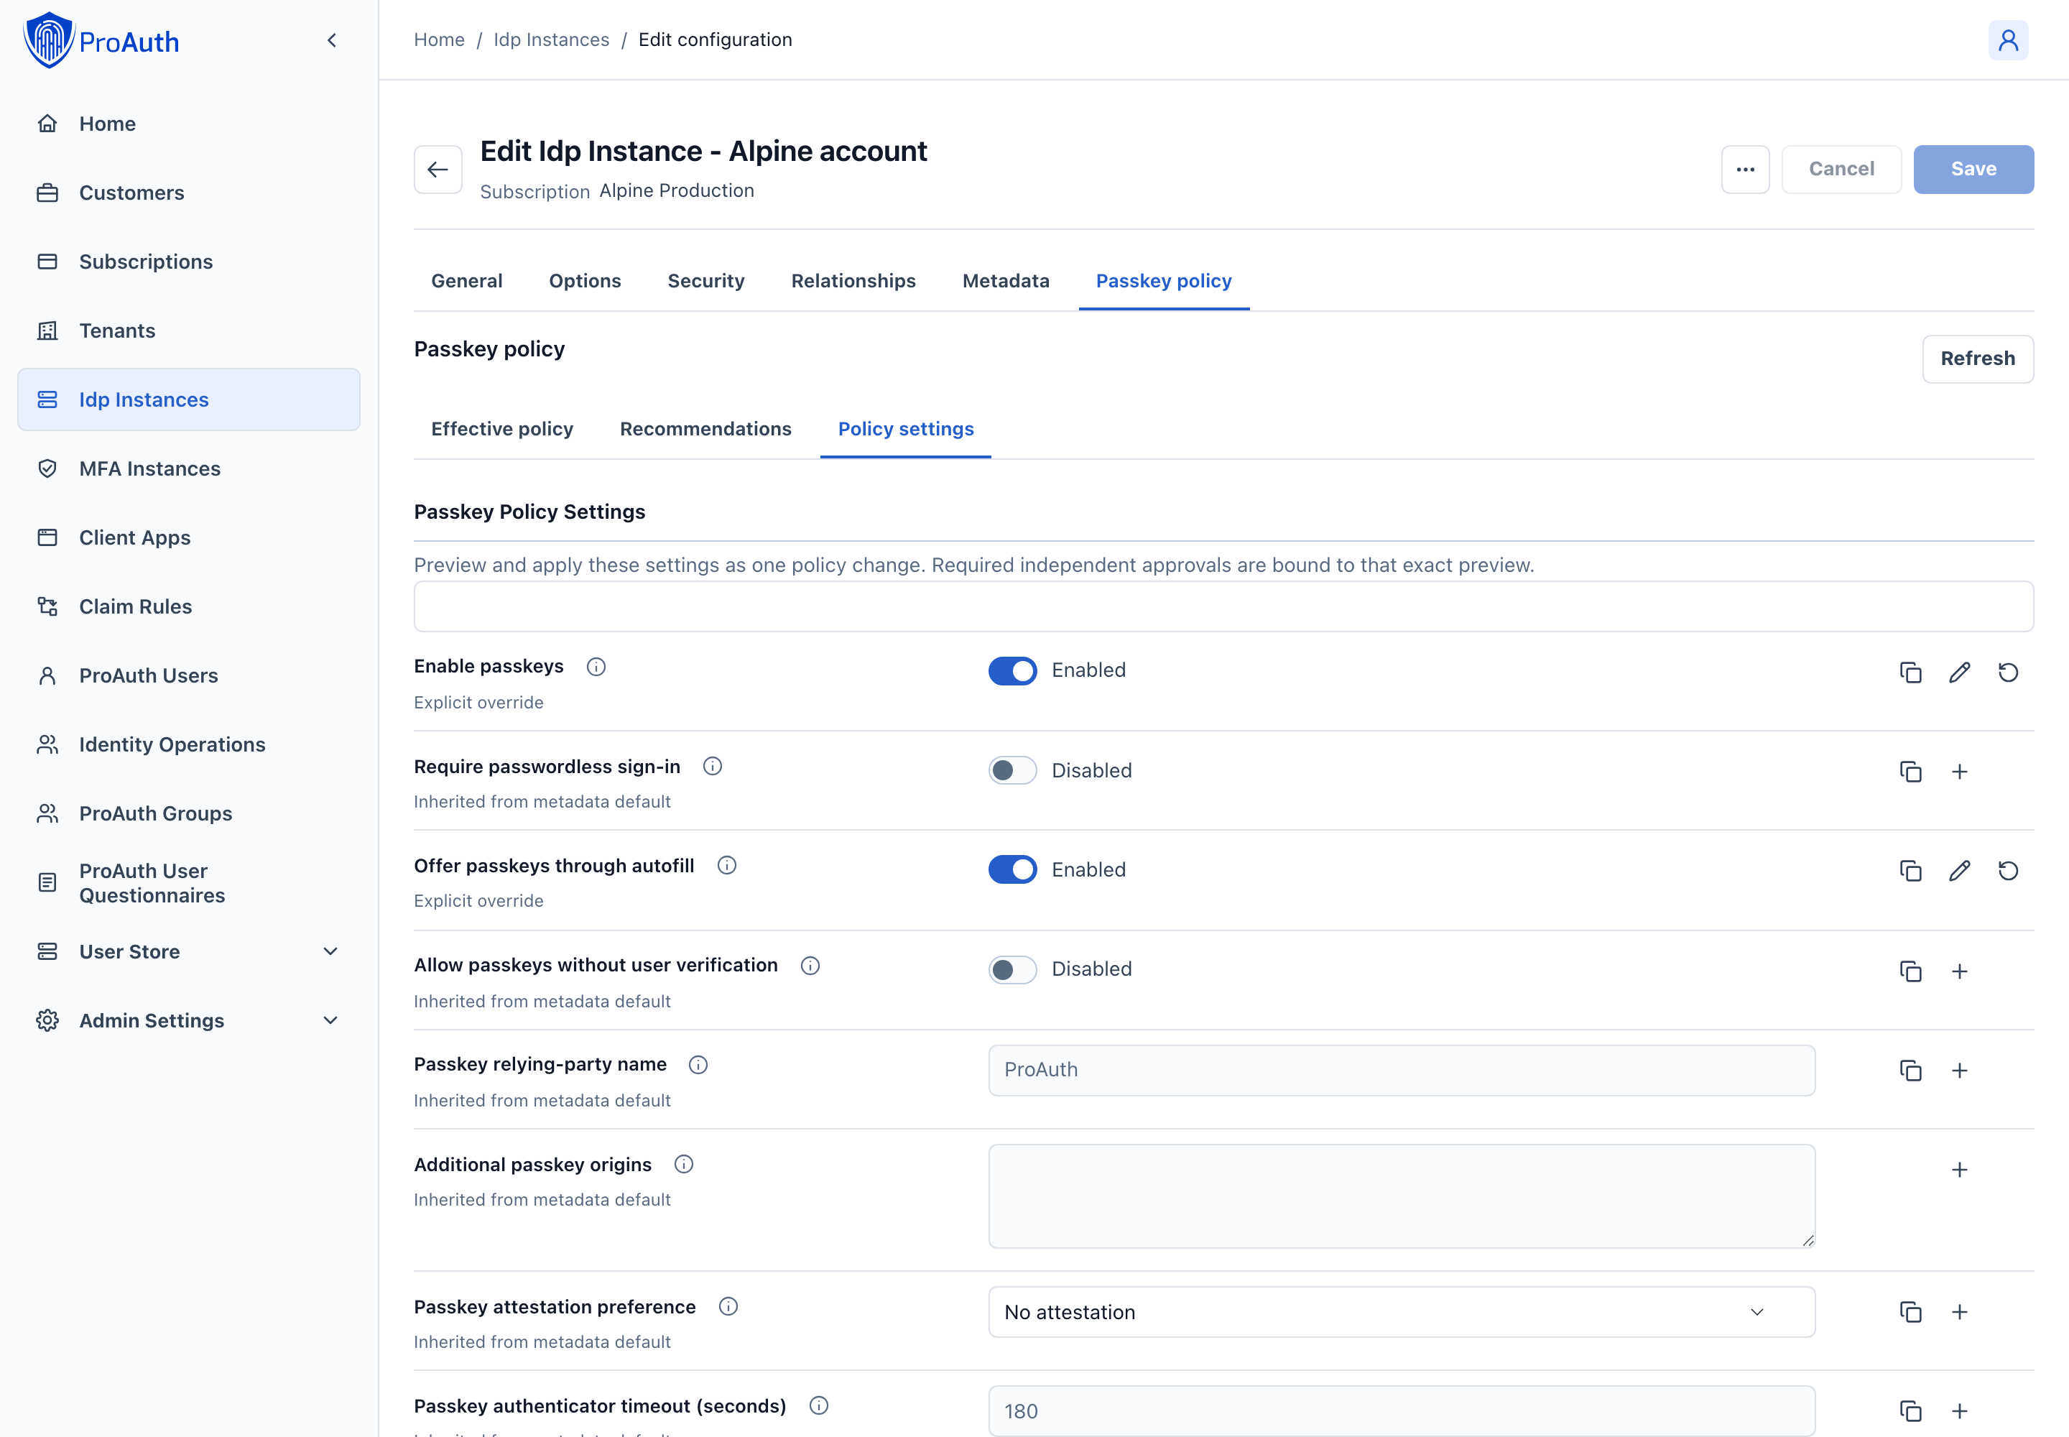Reset the Enable passkeys override
Viewport: 2069px width, 1437px height.
(2008, 673)
